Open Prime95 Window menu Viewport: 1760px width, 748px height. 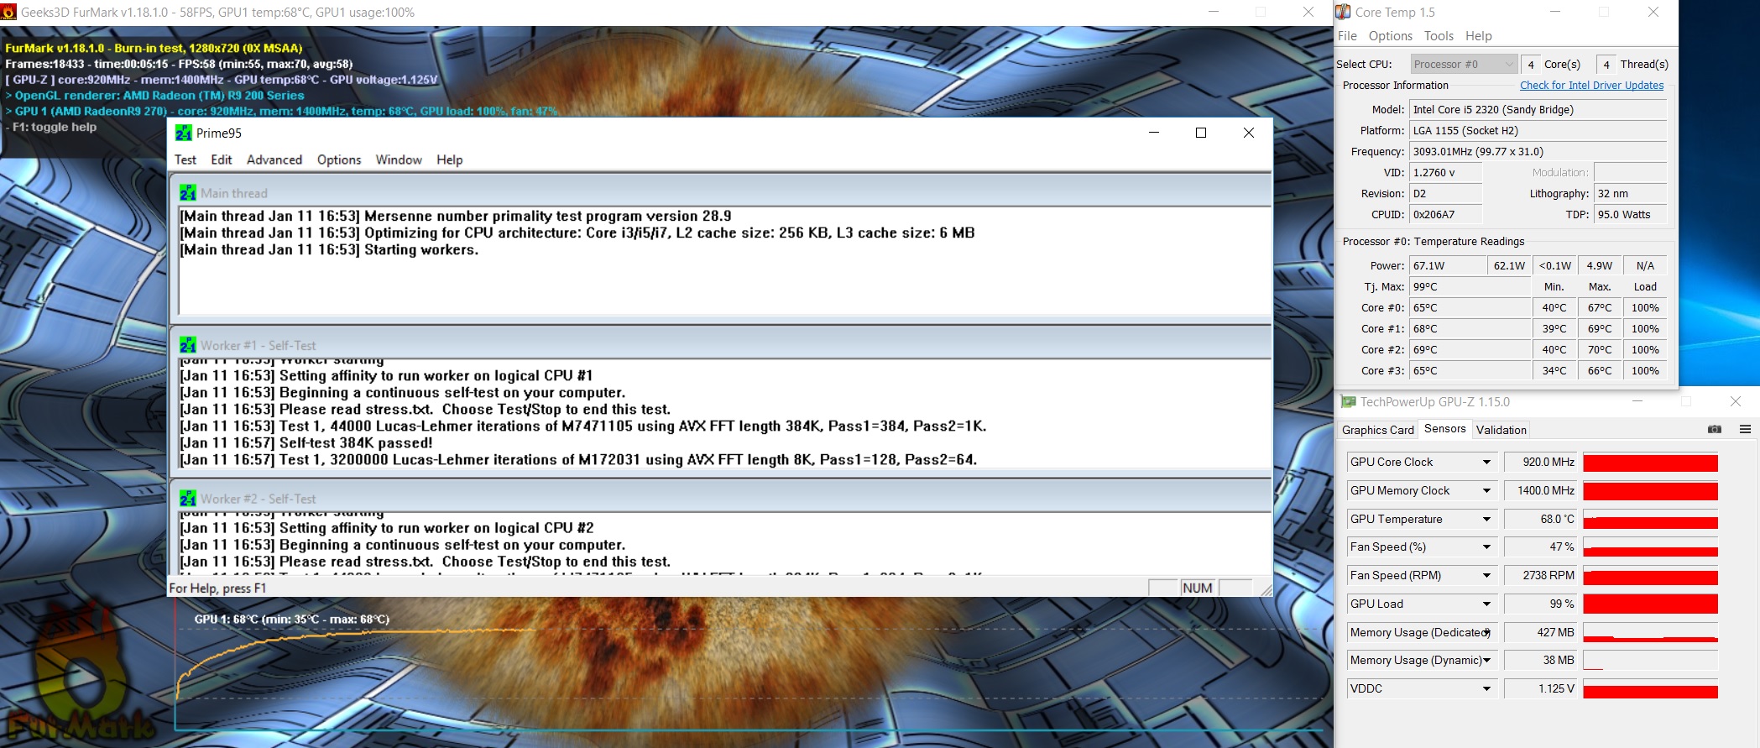pos(399,160)
